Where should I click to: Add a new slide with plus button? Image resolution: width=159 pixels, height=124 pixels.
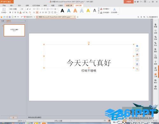click(13, 117)
